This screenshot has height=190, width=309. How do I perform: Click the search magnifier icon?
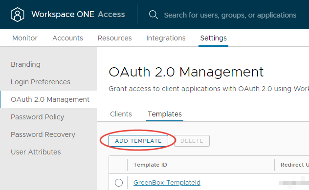point(154,15)
